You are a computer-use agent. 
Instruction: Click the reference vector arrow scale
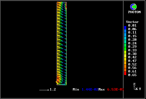[44, 90]
